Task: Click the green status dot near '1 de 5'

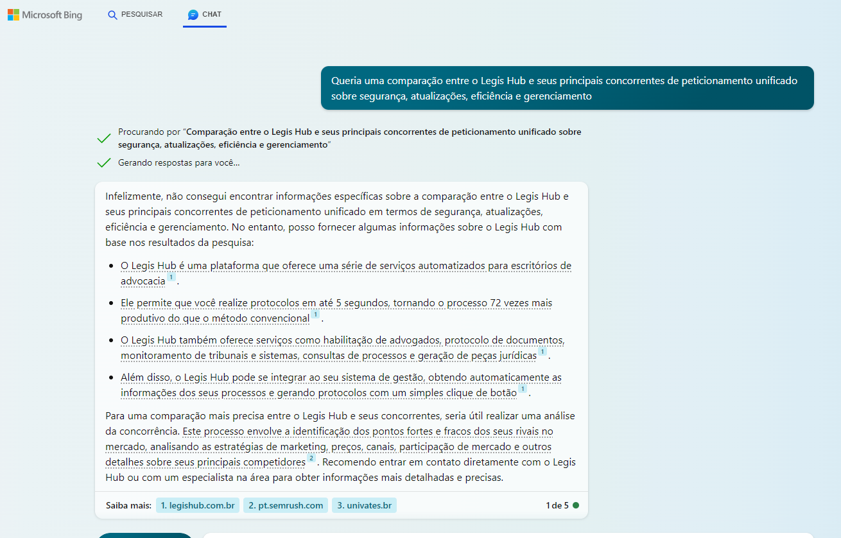Action: coord(576,505)
